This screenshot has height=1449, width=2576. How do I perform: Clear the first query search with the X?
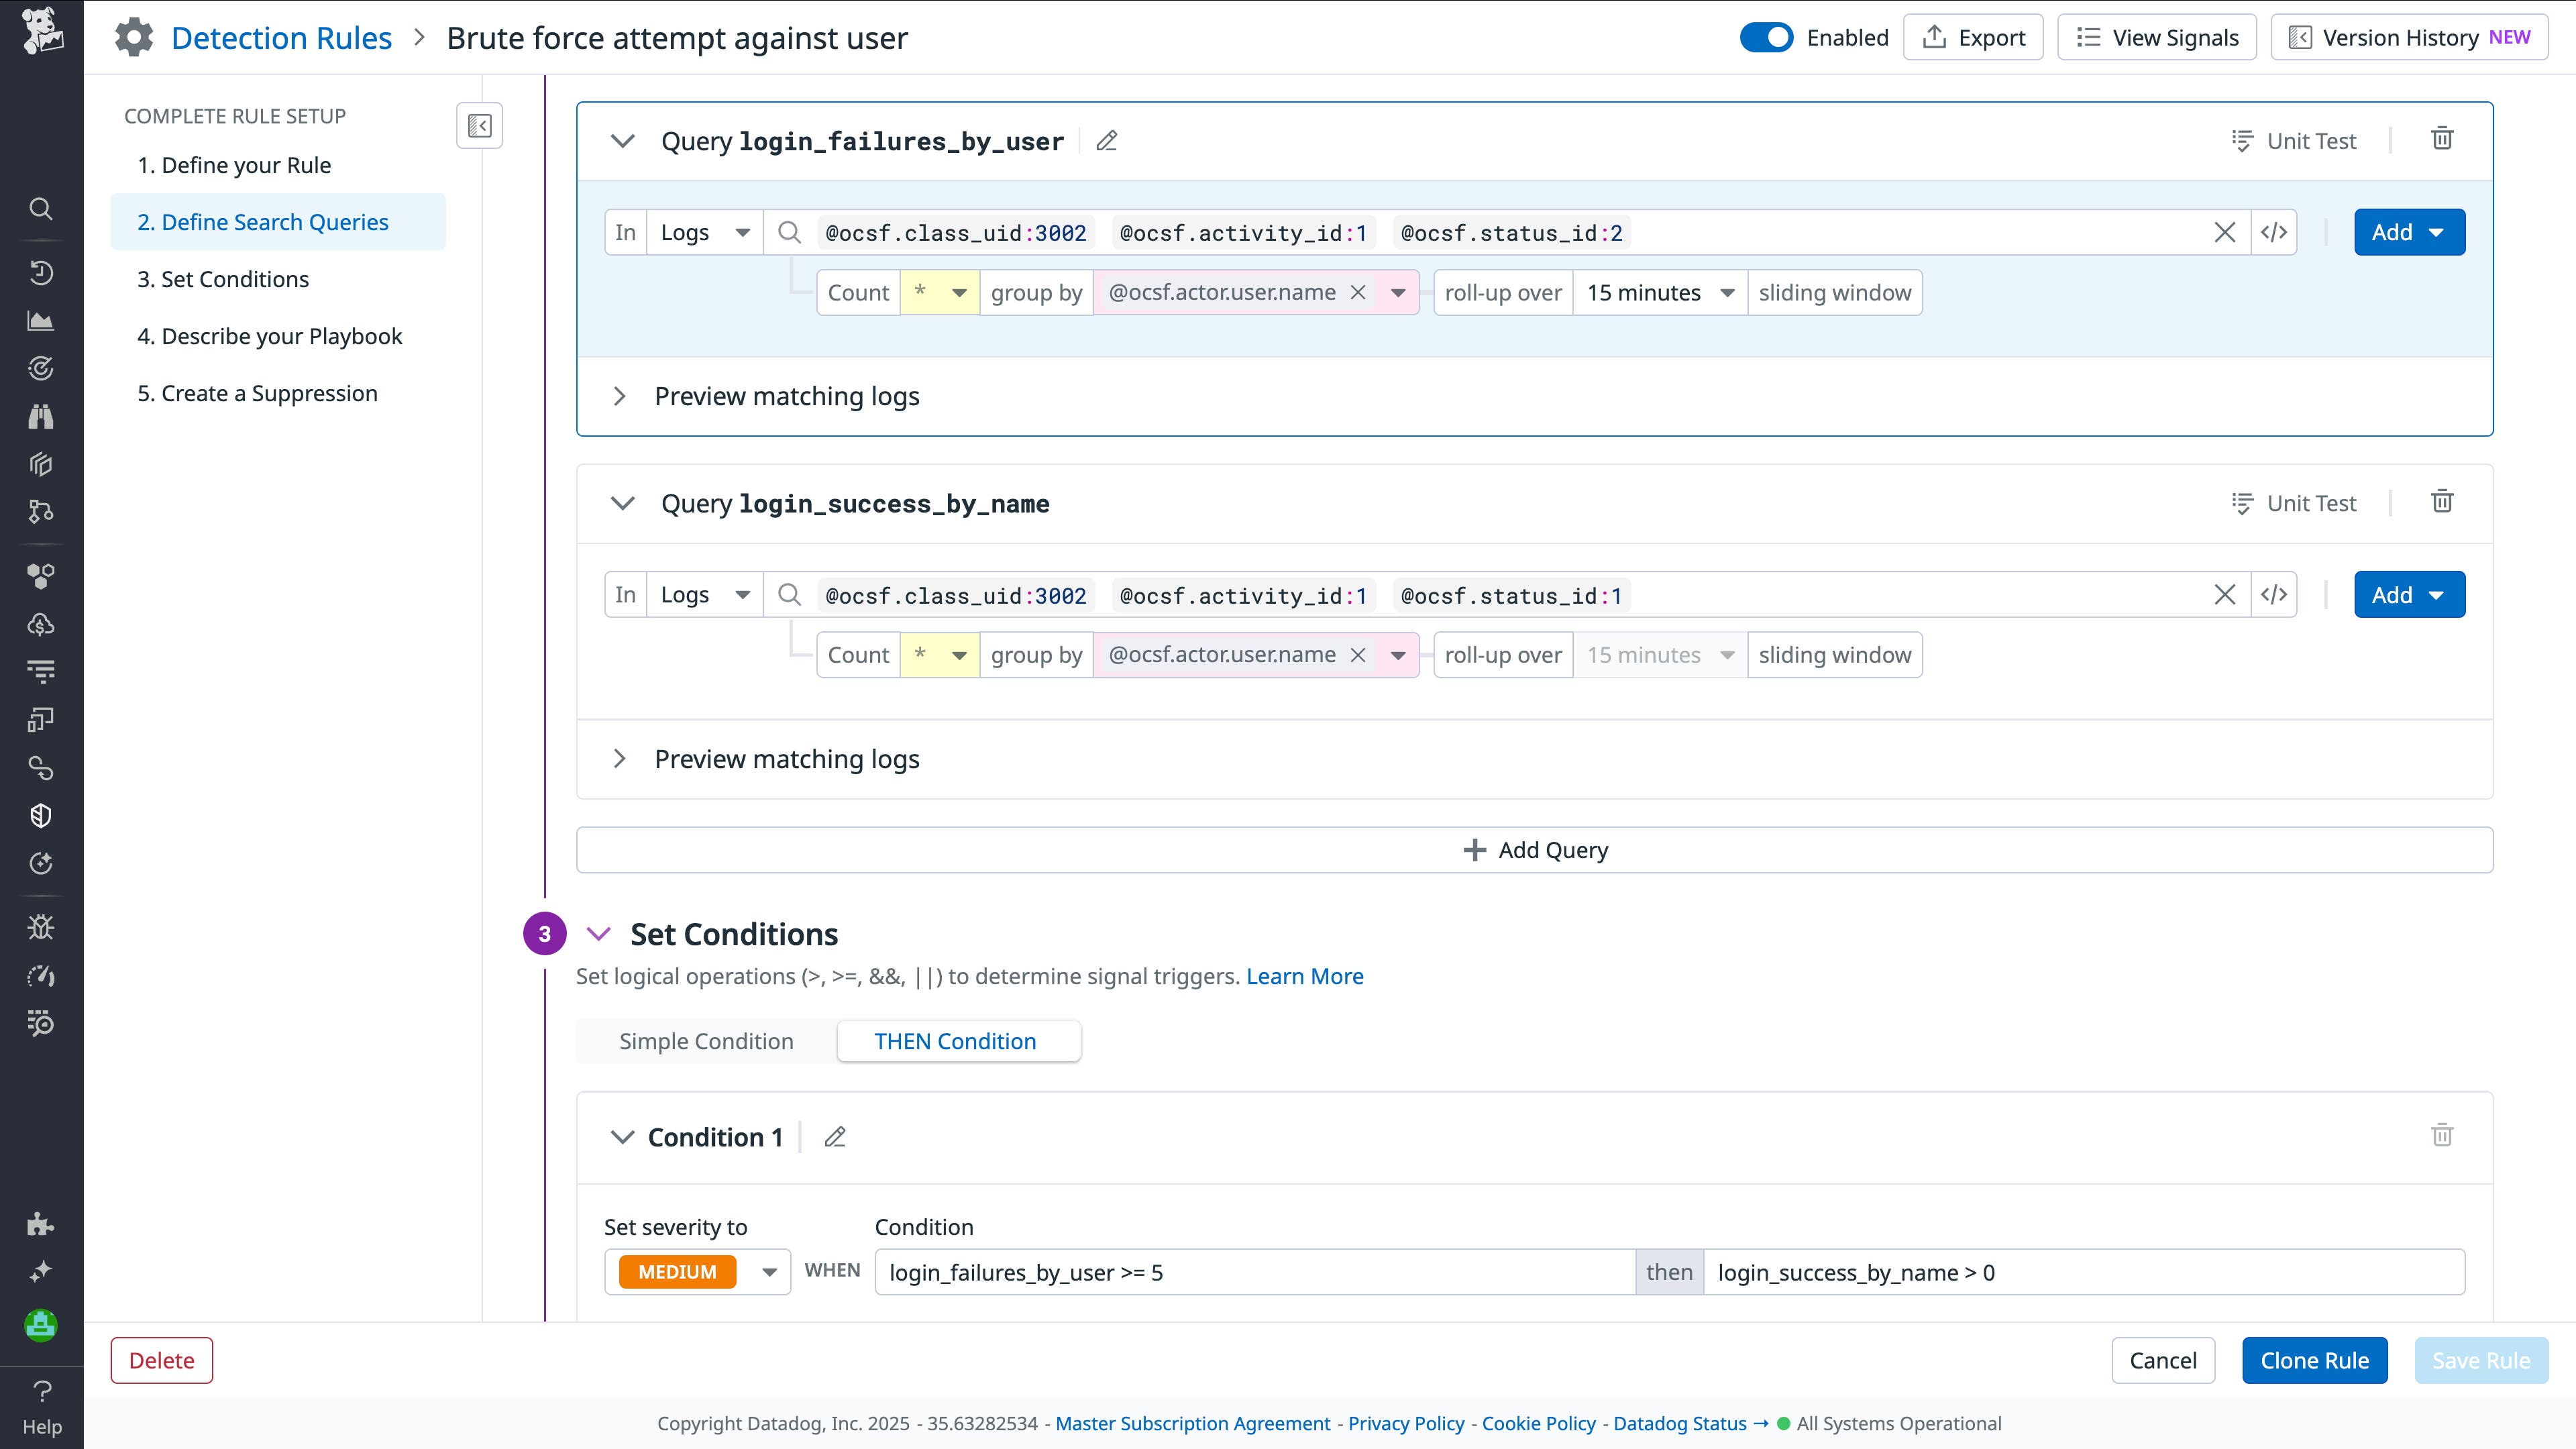(x=2224, y=233)
